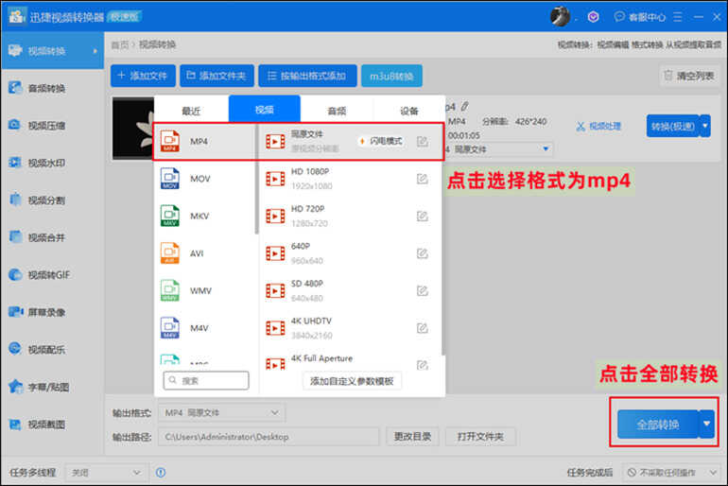Viewport: 728px width, 486px height.
Task: Open 任务完成后 action dropdown
Action: point(674,472)
